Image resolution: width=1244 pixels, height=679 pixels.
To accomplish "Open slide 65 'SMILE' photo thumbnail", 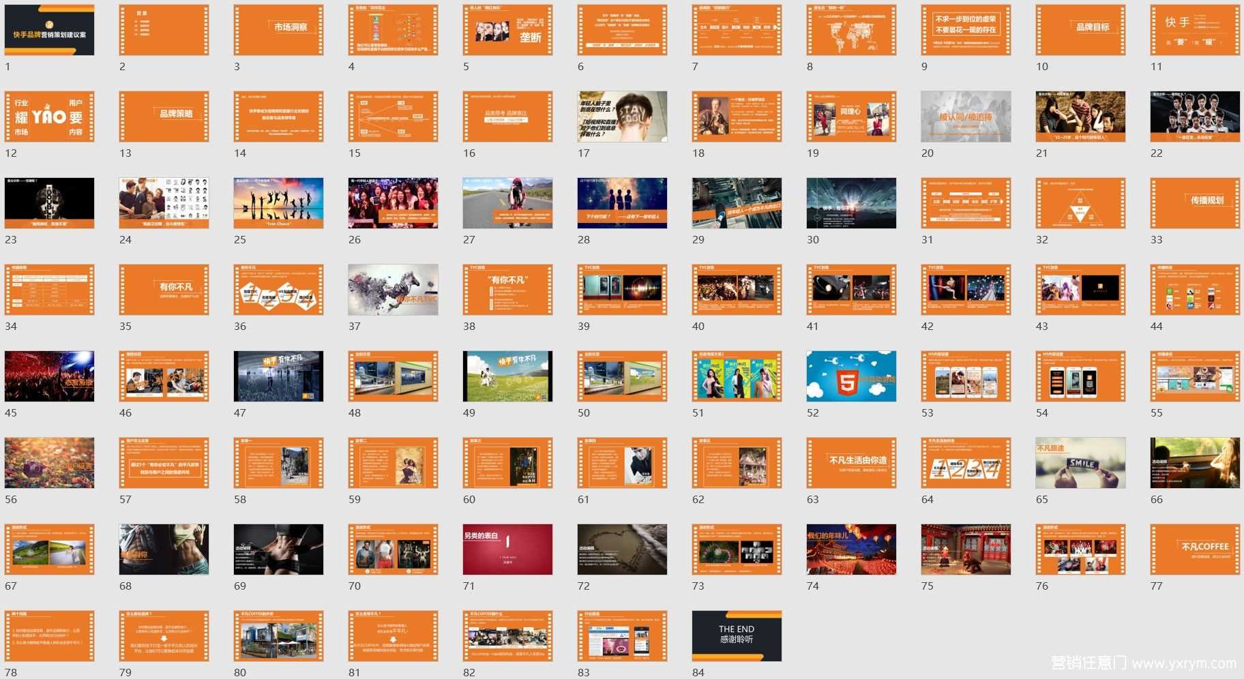I will coord(1080,463).
